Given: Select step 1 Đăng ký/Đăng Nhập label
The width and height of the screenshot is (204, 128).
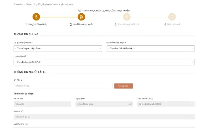Looking at the screenshot, I should tap(37, 24).
